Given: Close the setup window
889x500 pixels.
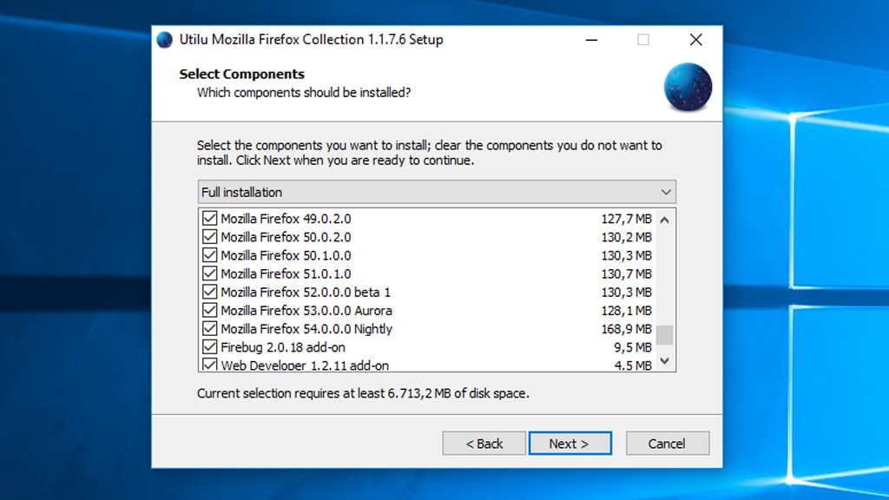Looking at the screenshot, I should tap(695, 40).
